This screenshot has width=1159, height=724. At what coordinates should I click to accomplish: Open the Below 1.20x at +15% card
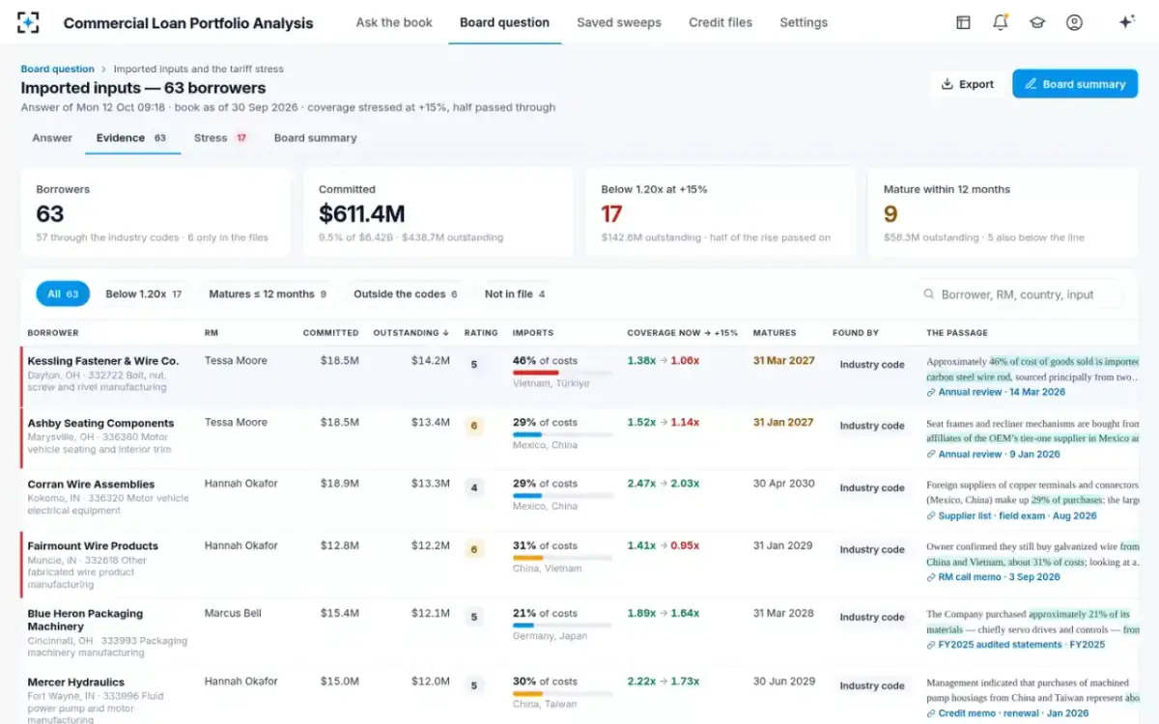coord(721,212)
